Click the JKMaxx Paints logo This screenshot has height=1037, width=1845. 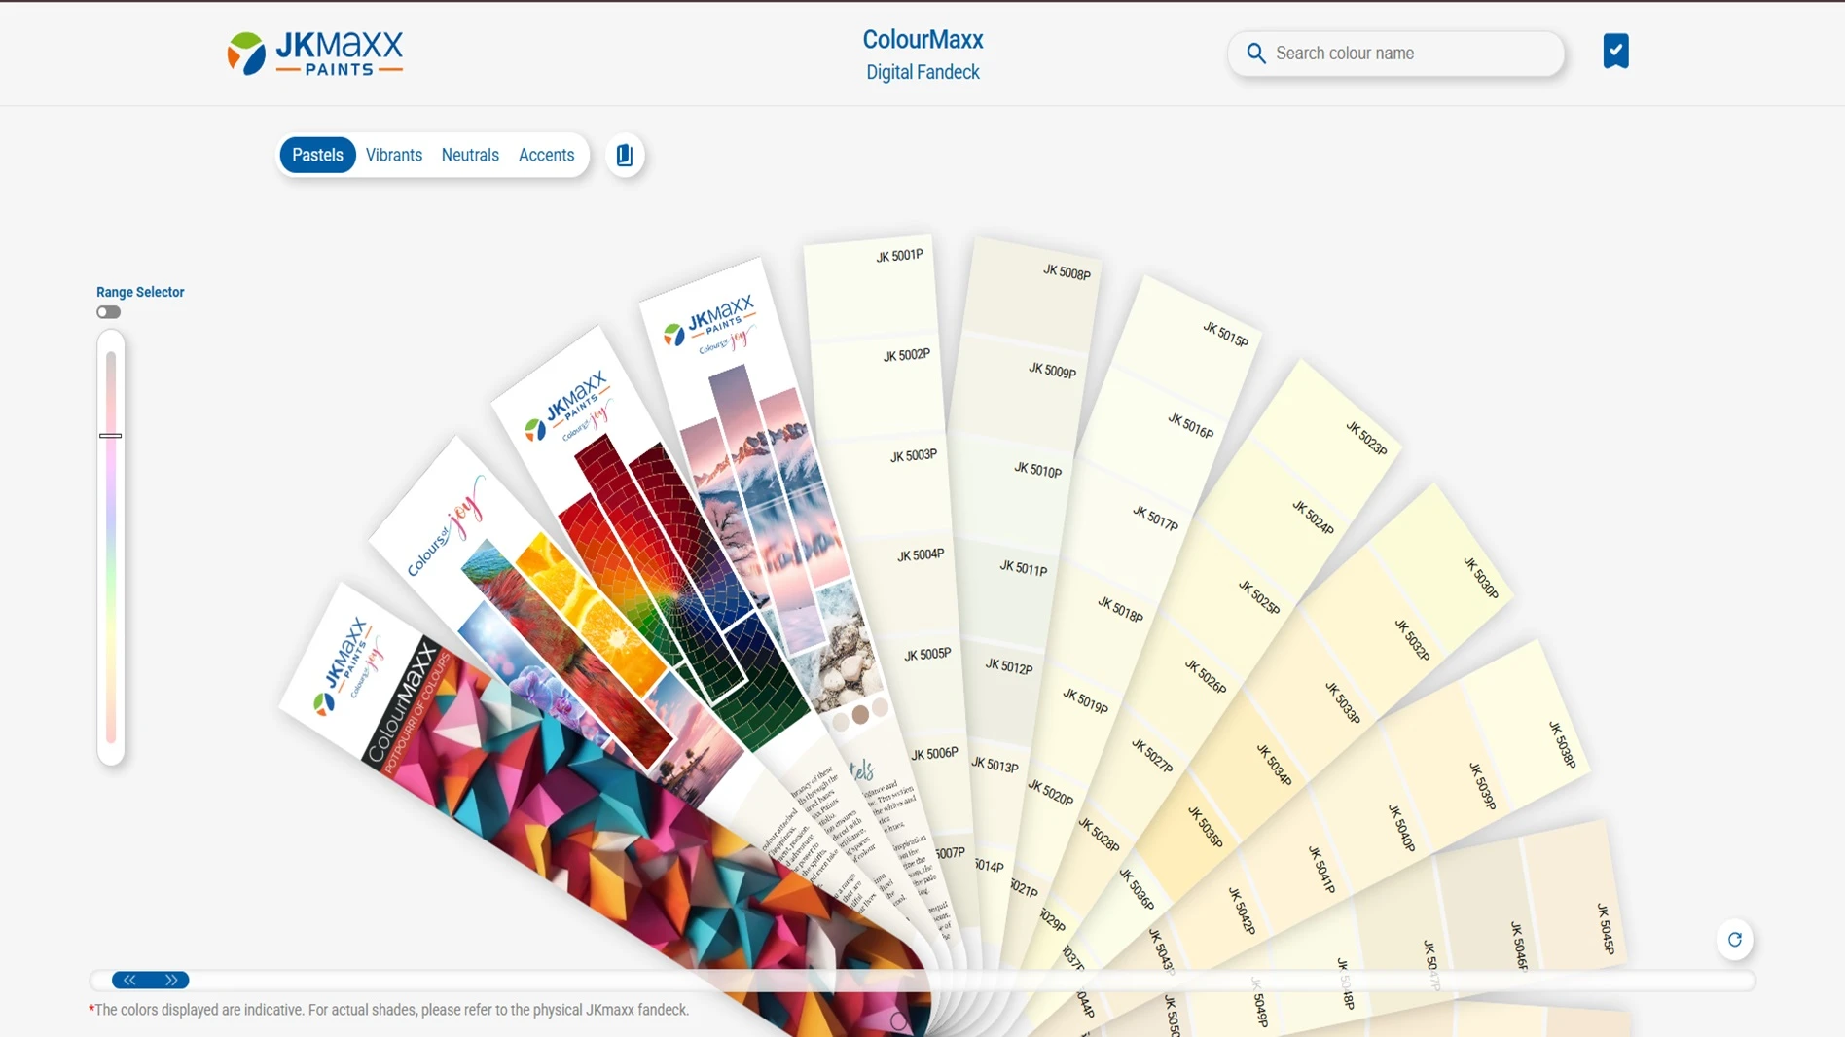(315, 53)
